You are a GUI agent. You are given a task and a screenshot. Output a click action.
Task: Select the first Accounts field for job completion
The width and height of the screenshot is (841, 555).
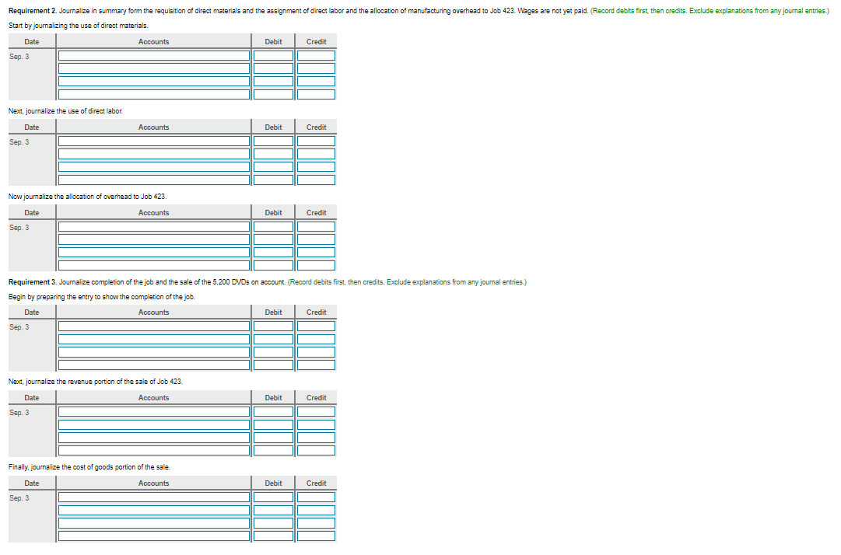click(x=153, y=326)
